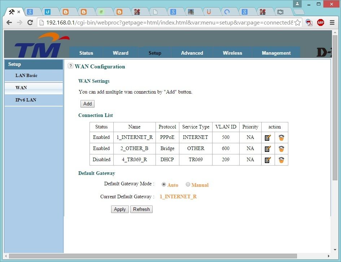The height and width of the screenshot is (262, 341).
Task: Delete the 1_INTERNET_R connection
Action: [x=281, y=137]
